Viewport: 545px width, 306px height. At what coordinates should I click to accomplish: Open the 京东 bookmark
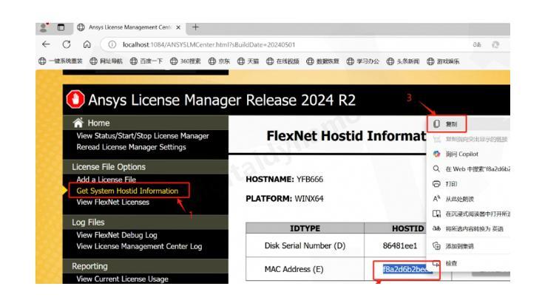point(220,61)
